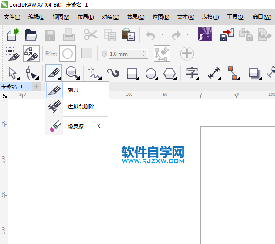Click the purple Corel search content icon
Image resolution: width=275 pixels, height=244 pixels.
click(205, 34)
